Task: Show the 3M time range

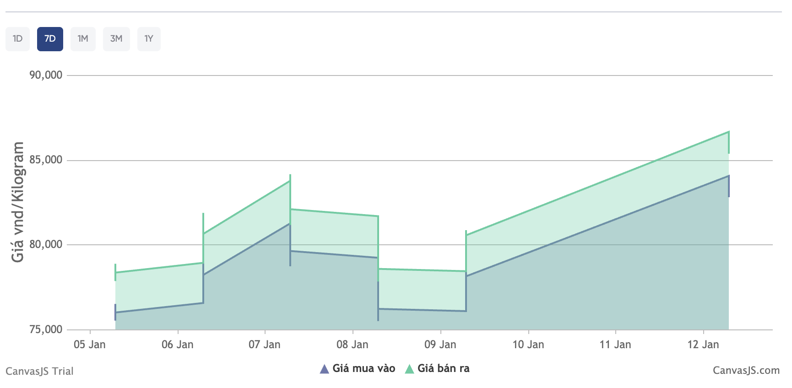Action: pyautogui.click(x=116, y=39)
